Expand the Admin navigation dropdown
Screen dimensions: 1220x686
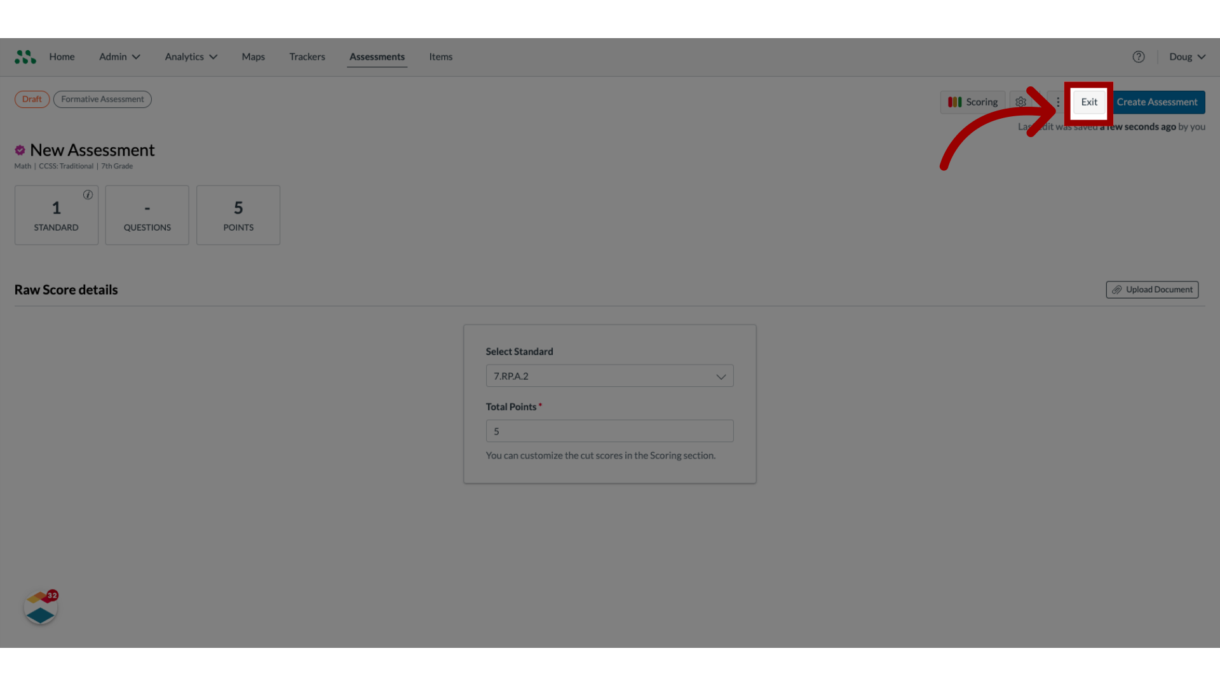point(119,57)
